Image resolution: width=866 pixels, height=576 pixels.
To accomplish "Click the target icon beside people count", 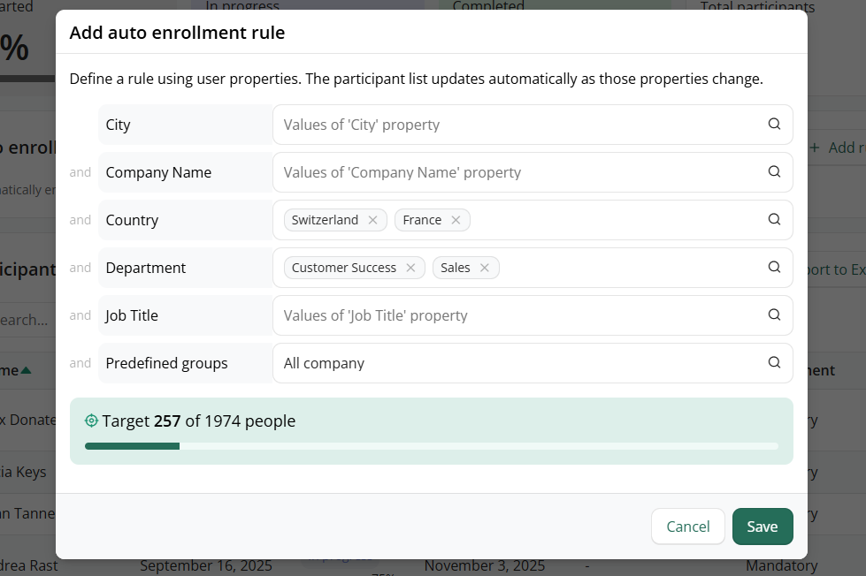I will pos(91,421).
